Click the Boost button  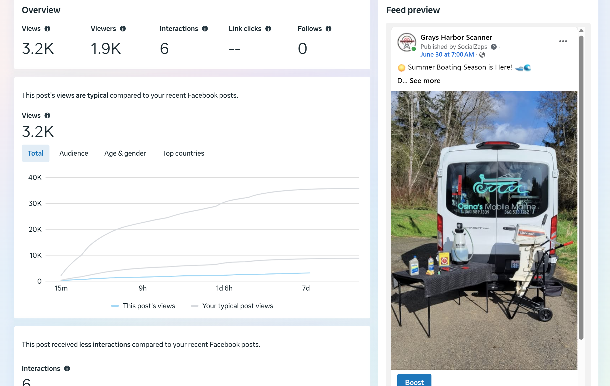tap(414, 380)
